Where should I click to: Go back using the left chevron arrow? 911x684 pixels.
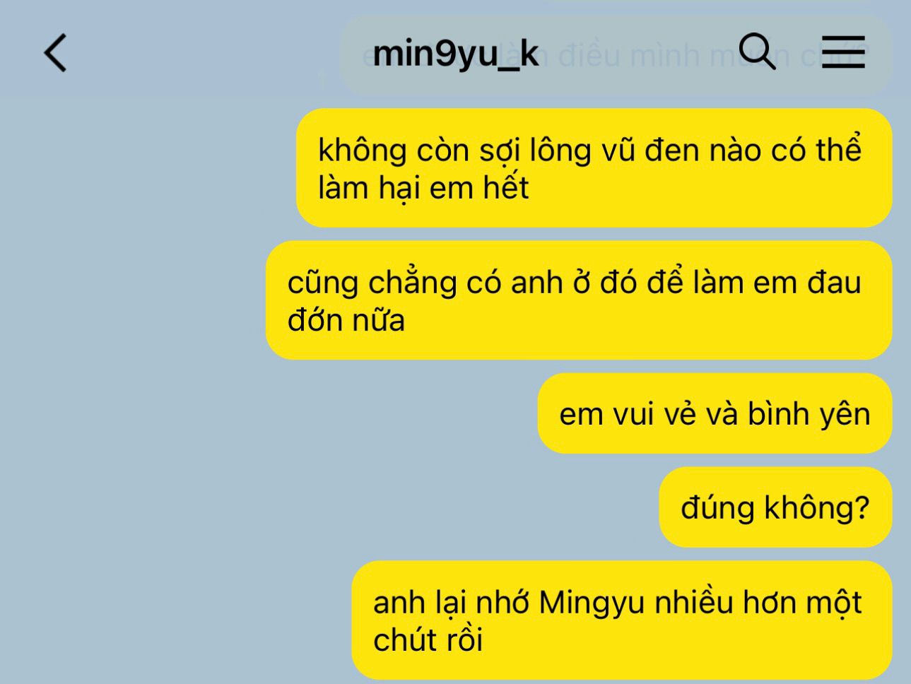point(55,53)
